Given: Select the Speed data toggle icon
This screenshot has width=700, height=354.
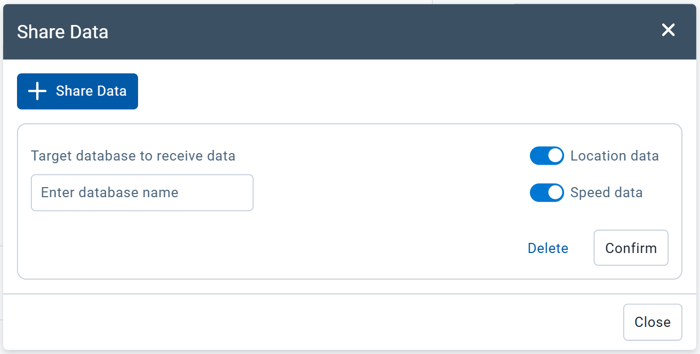Looking at the screenshot, I should pyautogui.click(x=547, y=192).
